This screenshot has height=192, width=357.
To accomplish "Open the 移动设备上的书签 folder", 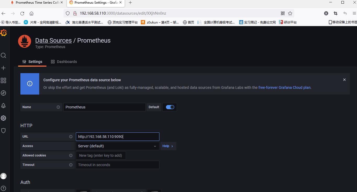I will pyautogui.click(x=343, y=22).
